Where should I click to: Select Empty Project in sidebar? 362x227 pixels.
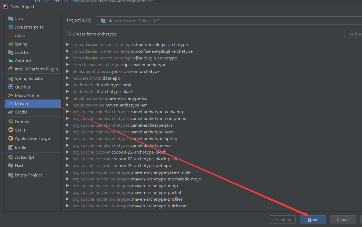click(x=28, y=175)
